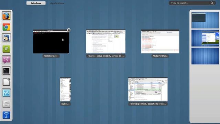Open the blue grid T icon
Screen dimensions: 220x124
[6, 115]
